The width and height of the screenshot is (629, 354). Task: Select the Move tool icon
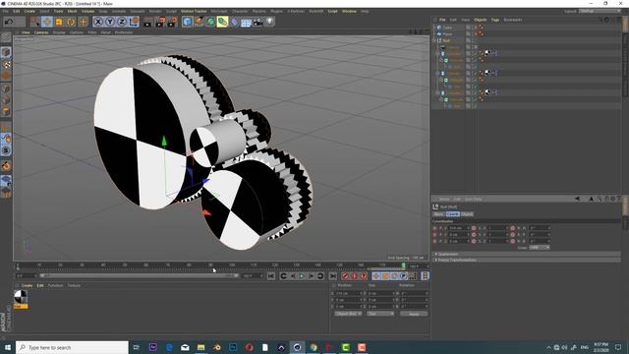tap(47, 22)
